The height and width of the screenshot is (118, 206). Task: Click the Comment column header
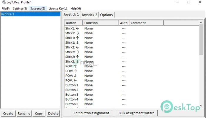click(146, 23)
